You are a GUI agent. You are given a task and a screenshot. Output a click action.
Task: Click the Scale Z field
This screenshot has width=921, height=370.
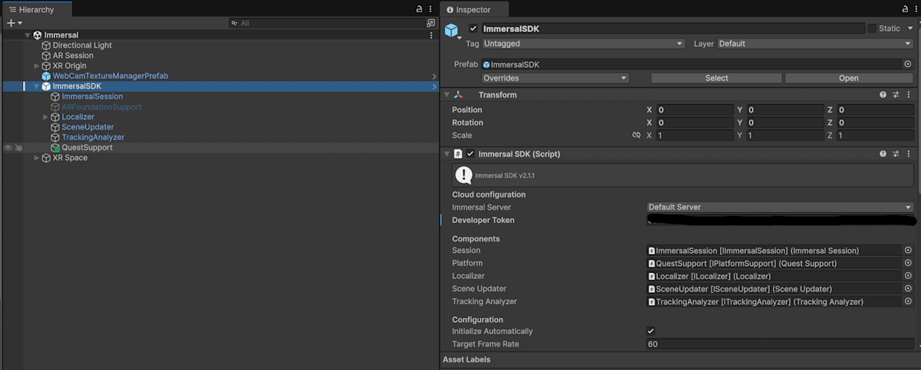coord(875,135)
